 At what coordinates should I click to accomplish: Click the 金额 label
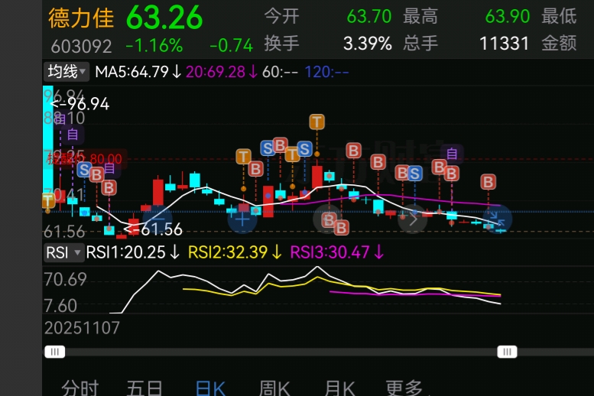point(559,44)
